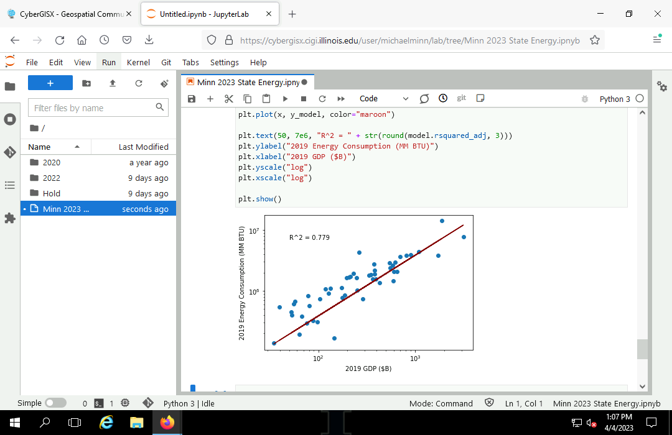Sort files by the Name column header
The width and height of the screenshot is (672, 435).
coord(40,147)
